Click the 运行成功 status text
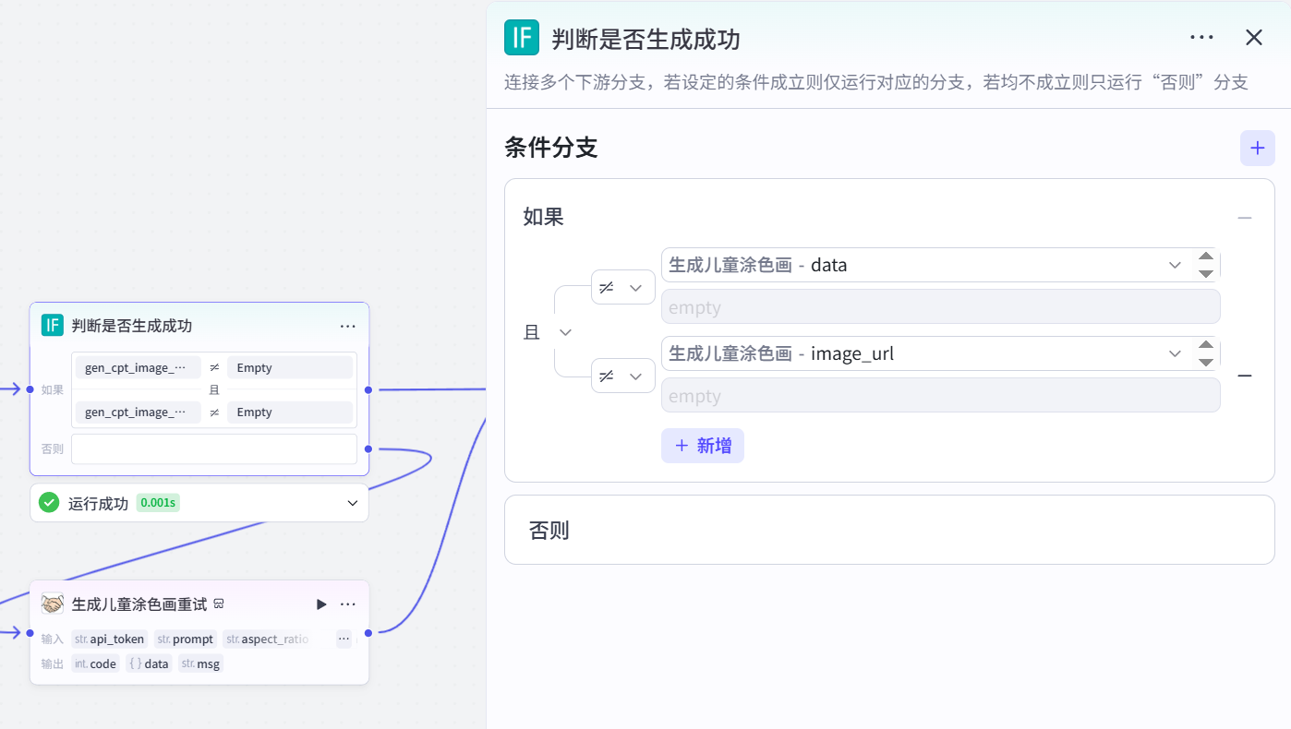This screenshot has height=729, width=1291. pos(98,504)
